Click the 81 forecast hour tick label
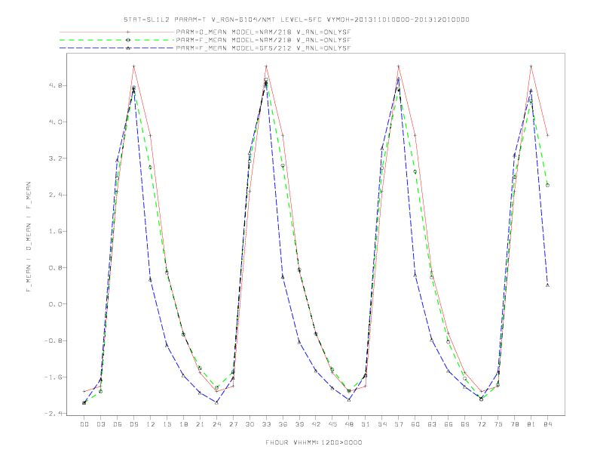 [531, 424]
